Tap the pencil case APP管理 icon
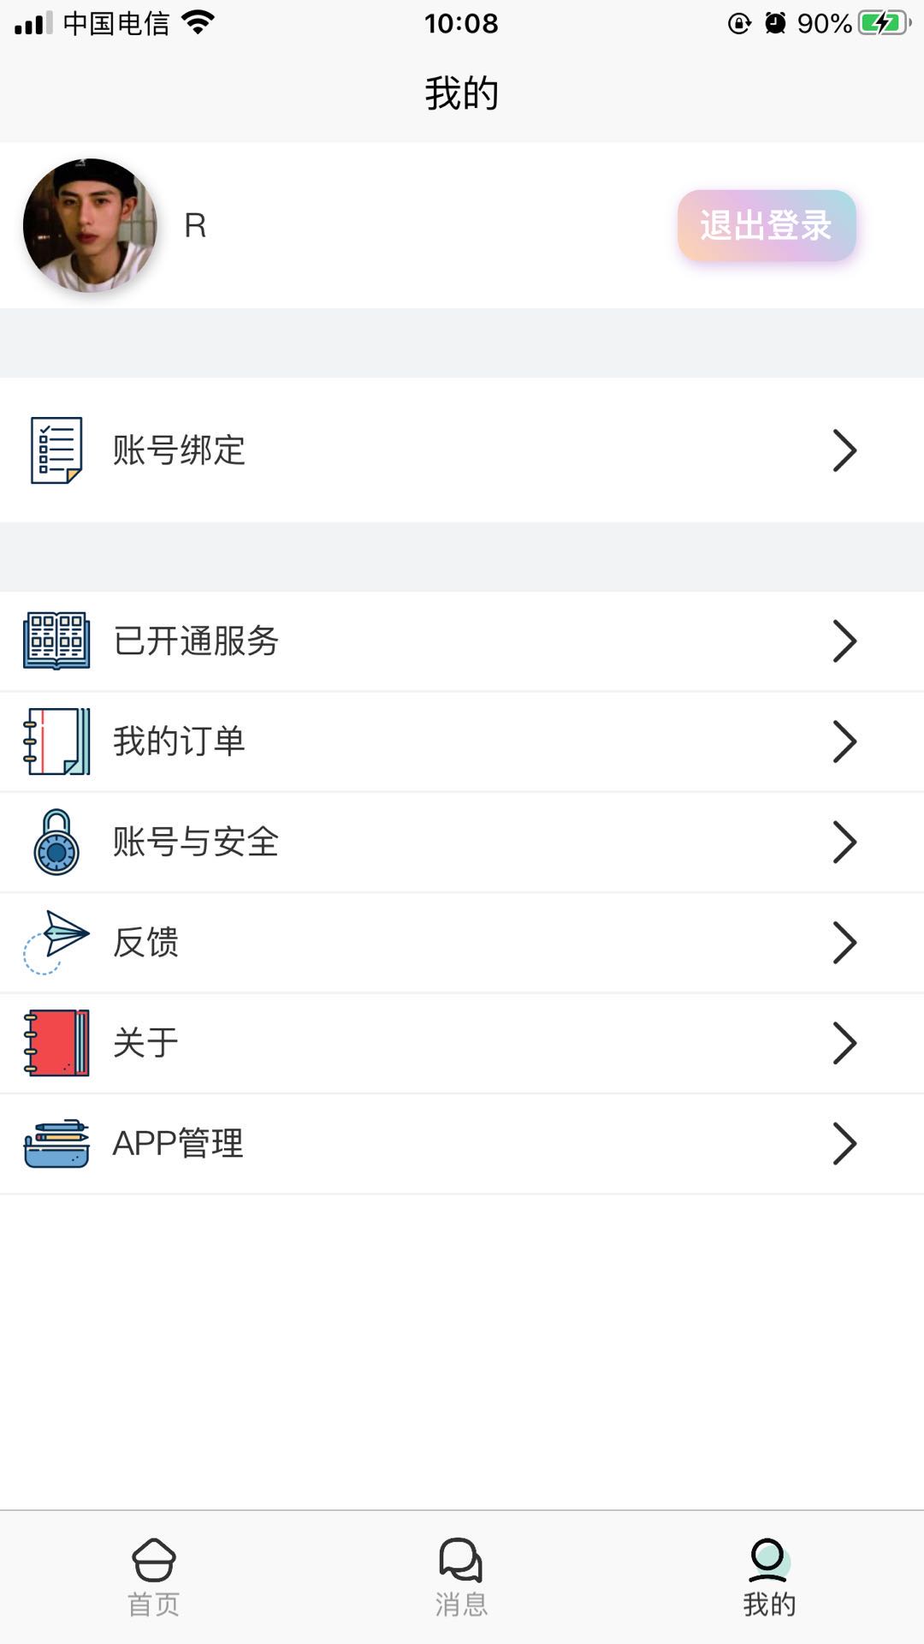The width and height of the screenshot is (924, 1644). point(56,1143)
